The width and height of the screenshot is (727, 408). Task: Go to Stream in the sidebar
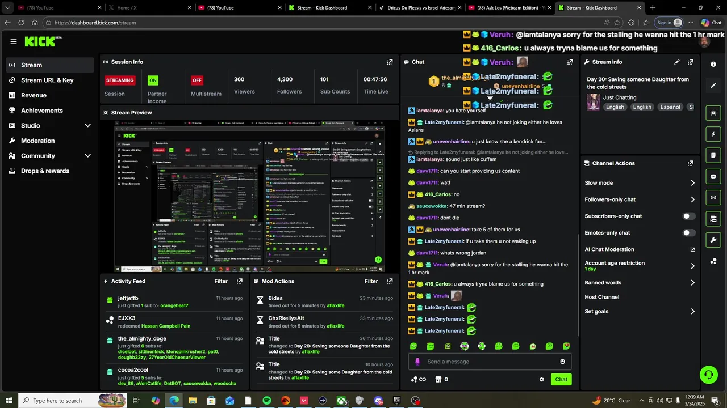50,65
